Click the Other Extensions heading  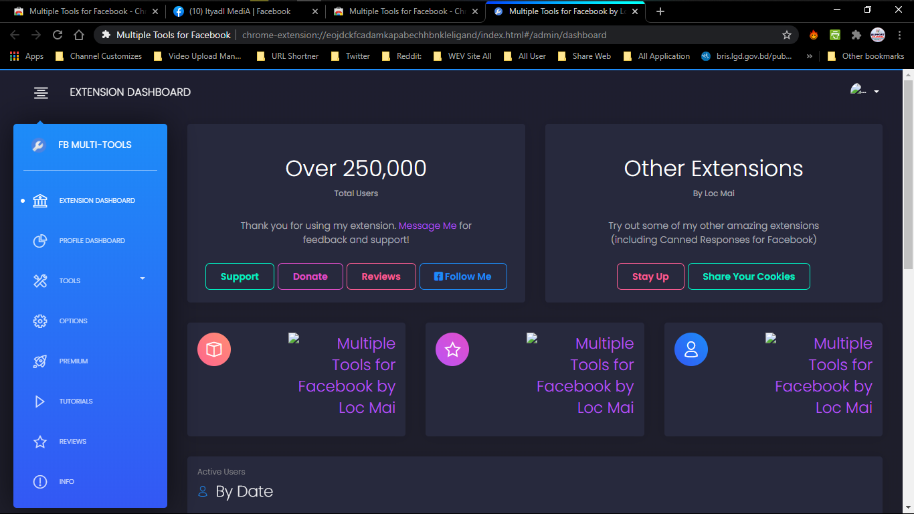(713, 168)
